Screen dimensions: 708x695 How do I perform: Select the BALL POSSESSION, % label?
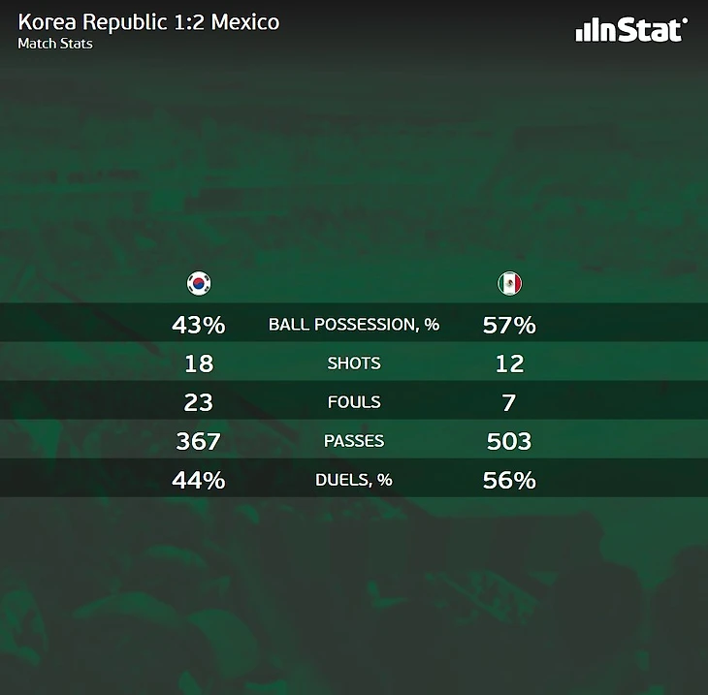point(354,325)
